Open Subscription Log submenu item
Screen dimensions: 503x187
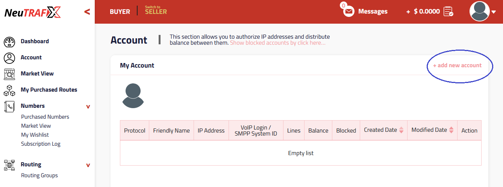point(41,144)
